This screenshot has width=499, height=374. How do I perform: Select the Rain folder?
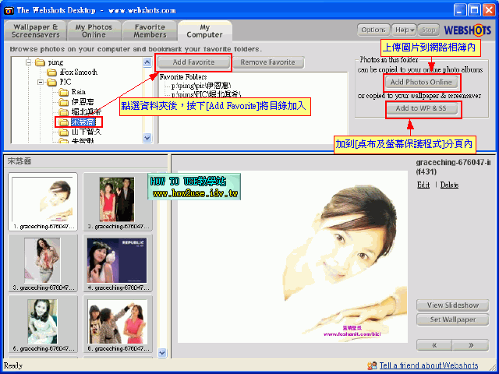73,92
